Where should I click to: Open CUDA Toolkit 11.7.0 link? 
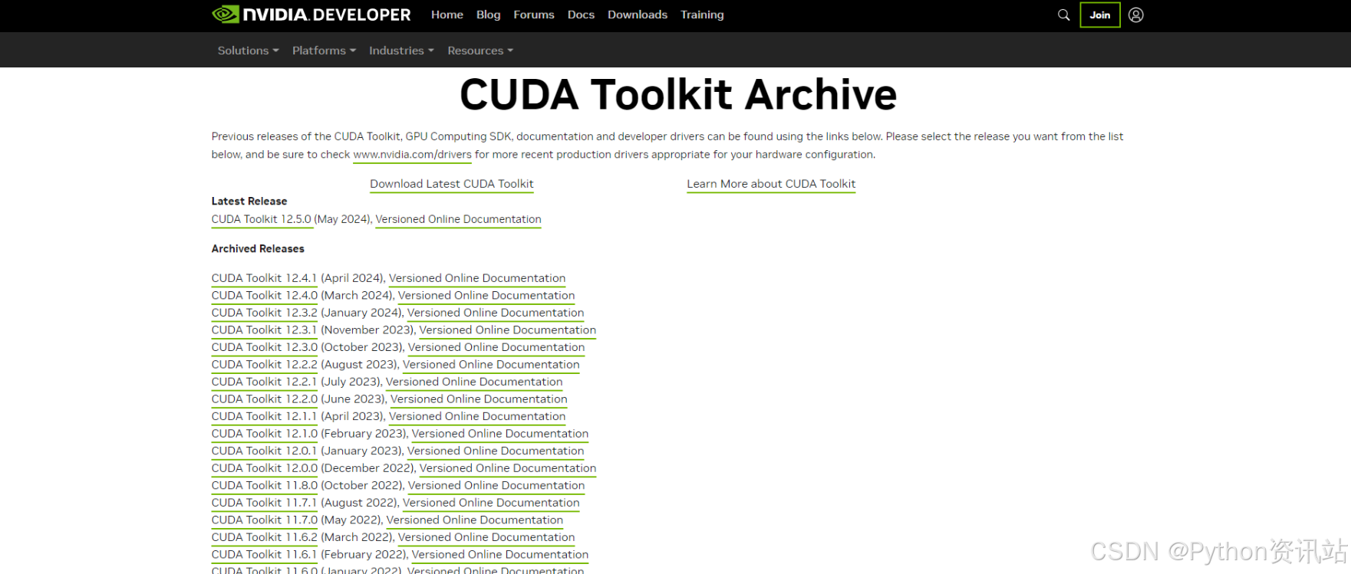coord(264,520)
